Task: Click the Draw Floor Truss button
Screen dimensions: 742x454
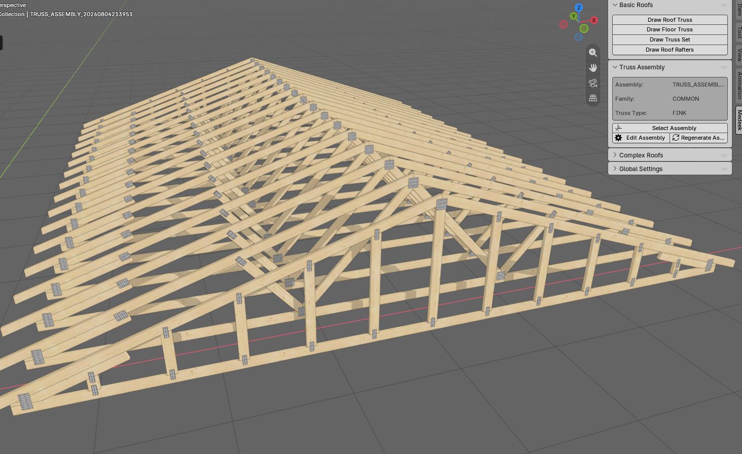Action: pos(670,29)
